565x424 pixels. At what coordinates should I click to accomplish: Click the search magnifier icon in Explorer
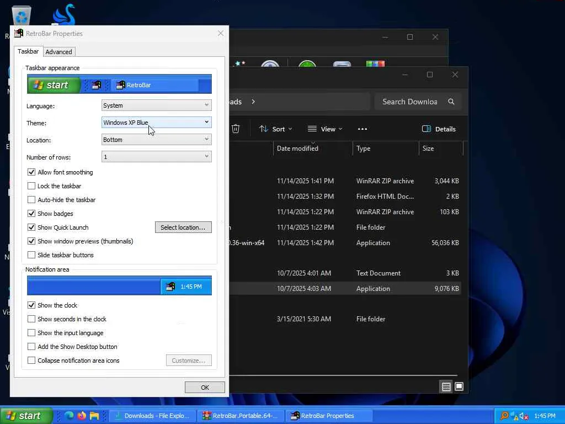pos(451,102)
